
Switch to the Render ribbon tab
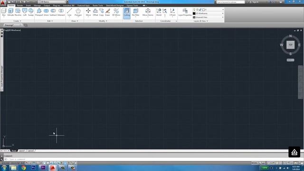(20, 5)
